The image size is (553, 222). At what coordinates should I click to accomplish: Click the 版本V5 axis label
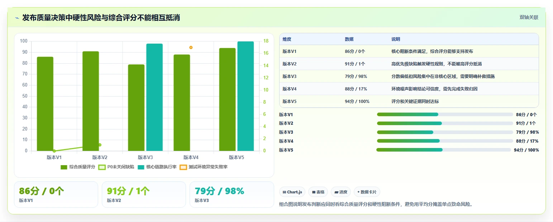click(x=237, y=157)
